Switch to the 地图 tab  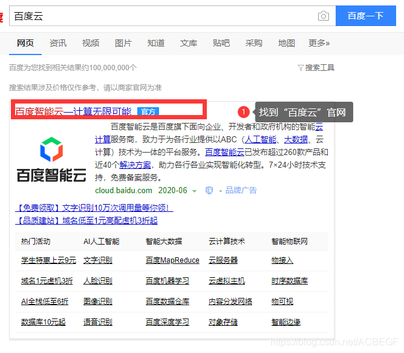coord(287,43)
